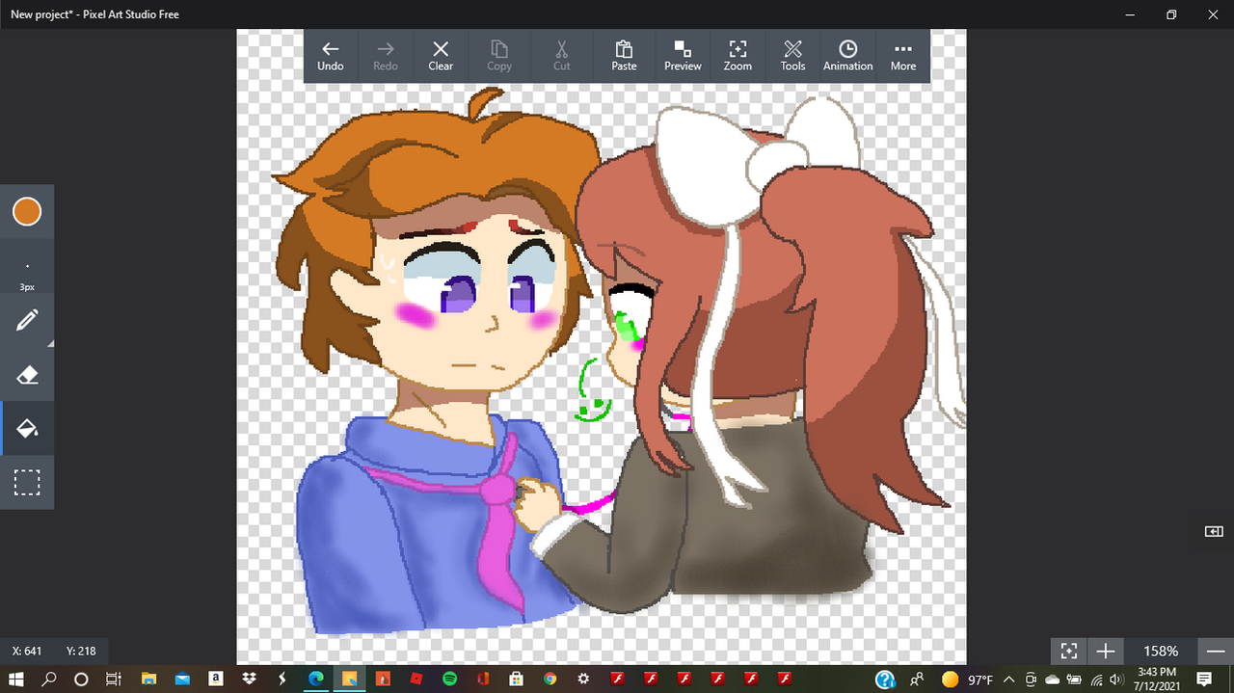Open the orange current color swatch
The image size is (1234, 693).
click(27, 212)
